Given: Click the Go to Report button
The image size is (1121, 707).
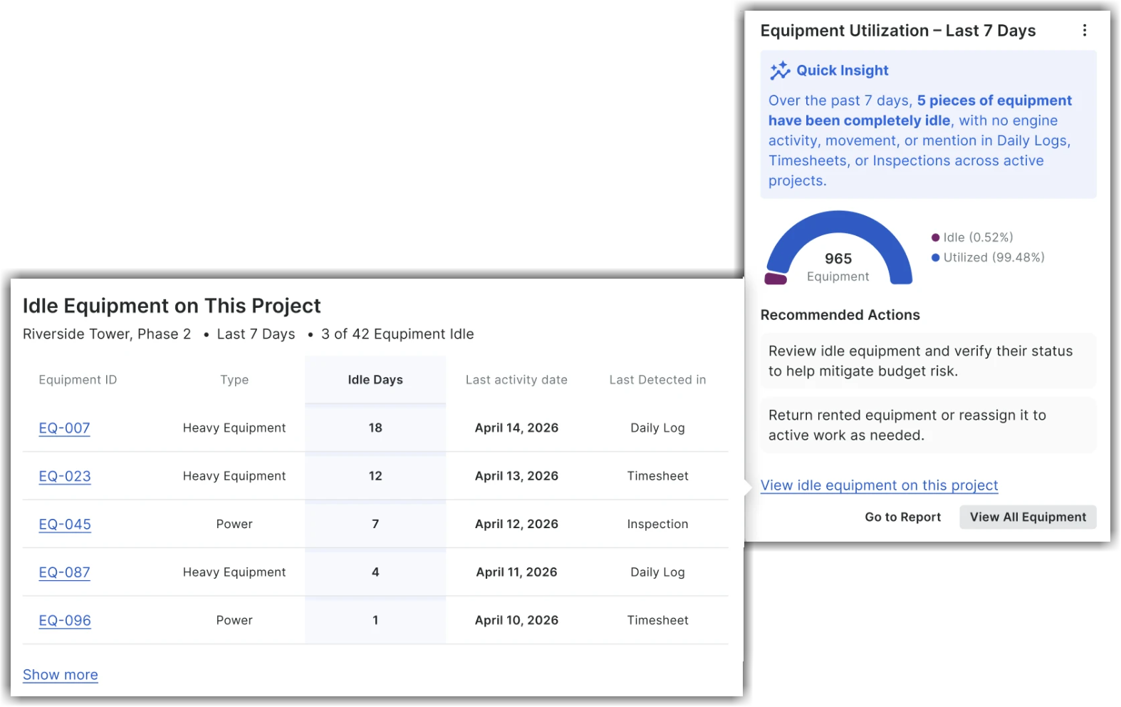Looking at the screenshot, I should pos(902,517).
